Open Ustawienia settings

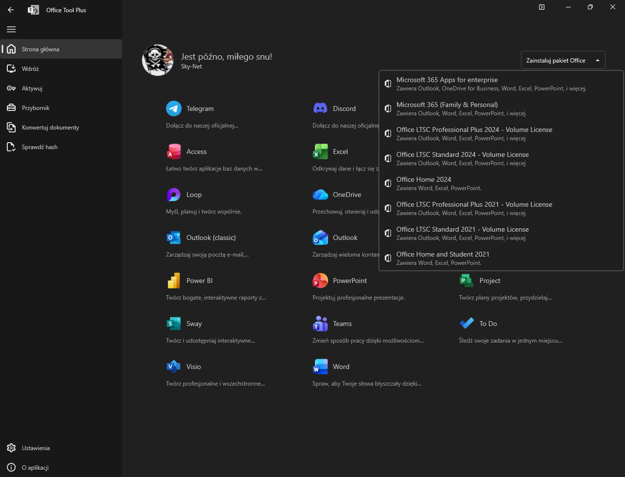click(61, 448)
